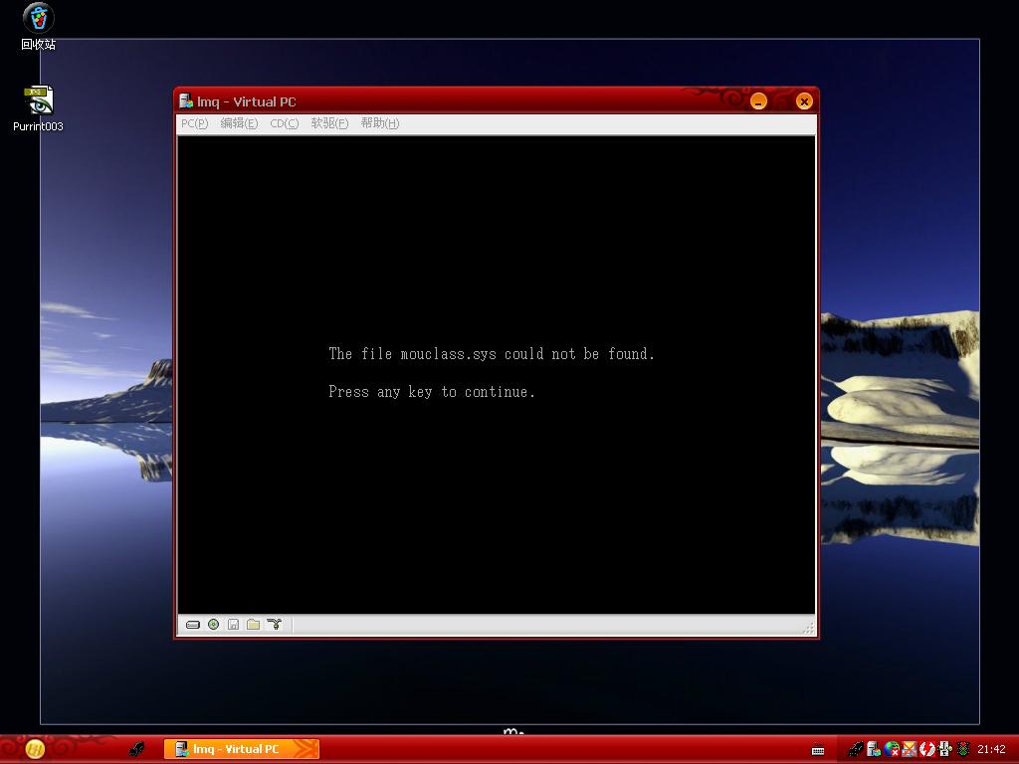Click the floppy disk status icon
This screenshot has height=764, width=1019.
[x=233, y=625]
